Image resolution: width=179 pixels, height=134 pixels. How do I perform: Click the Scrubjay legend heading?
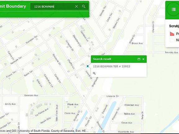point(174,26)
